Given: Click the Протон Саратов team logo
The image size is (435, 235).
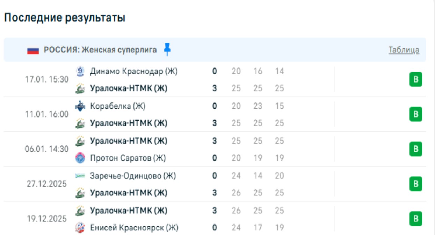Looking at the screenshot, I should click(80, 158).
